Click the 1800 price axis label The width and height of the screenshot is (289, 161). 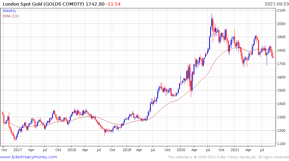(x=281, y=50)
